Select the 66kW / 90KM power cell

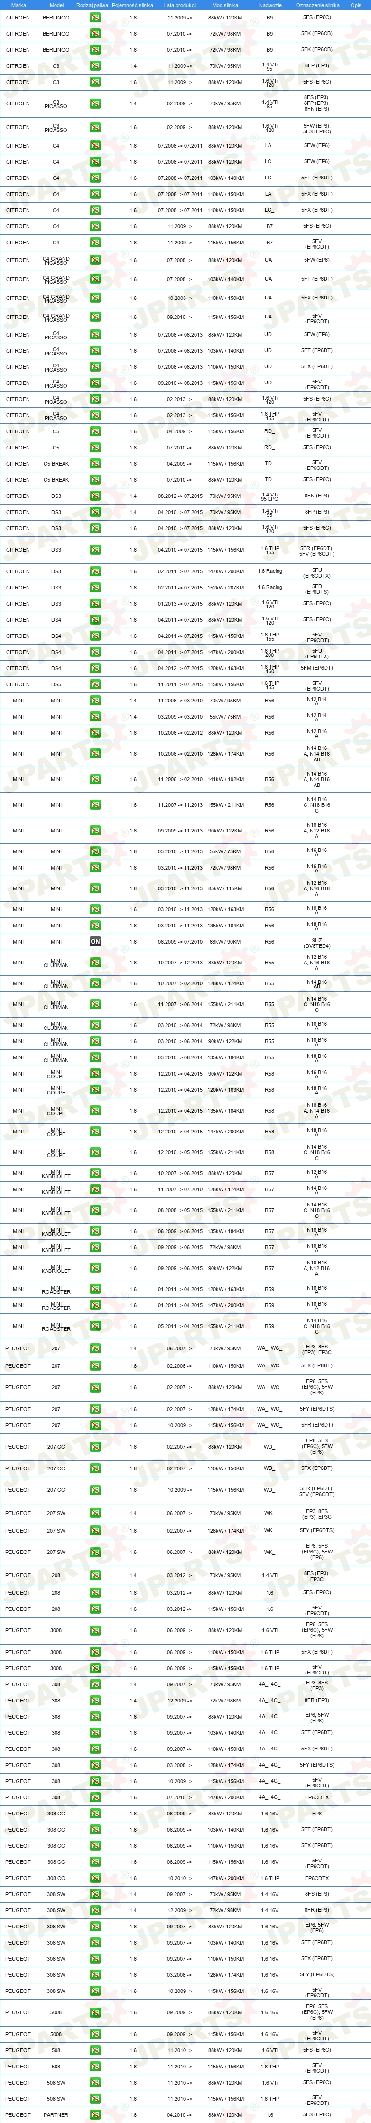pos(225,942)
